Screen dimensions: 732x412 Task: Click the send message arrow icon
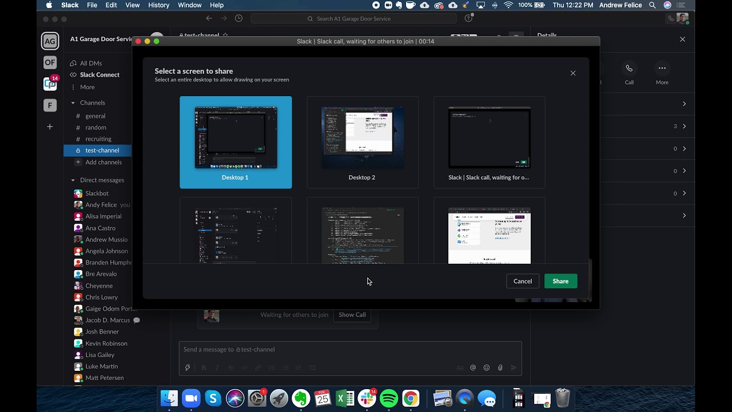tap(514, 368)
